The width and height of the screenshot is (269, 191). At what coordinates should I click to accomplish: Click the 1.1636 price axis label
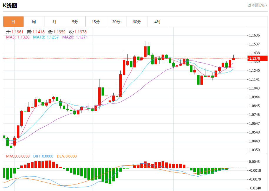[254, 36]
